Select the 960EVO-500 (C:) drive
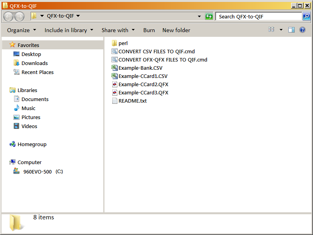The height and width of the screenshot is (235, 313). pos(43,172)
